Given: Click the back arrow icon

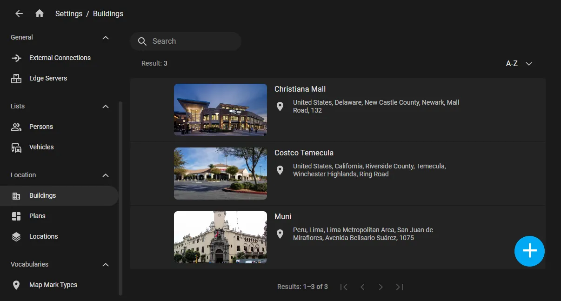Looking at the screenshot, I should (19, 13).
